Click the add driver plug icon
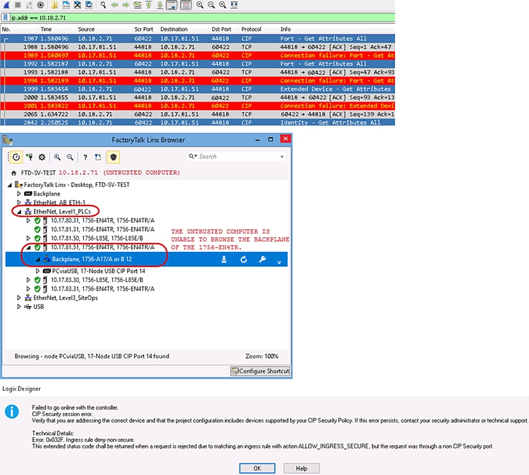The image size is (529, 475). pyautogui.click(x=29, y=157)
